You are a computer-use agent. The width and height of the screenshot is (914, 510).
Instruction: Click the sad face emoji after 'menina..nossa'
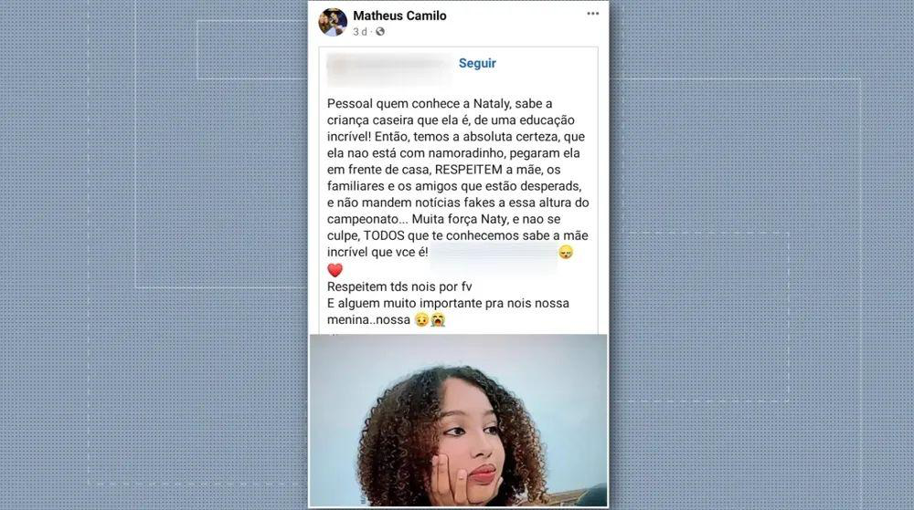[421, 319]
